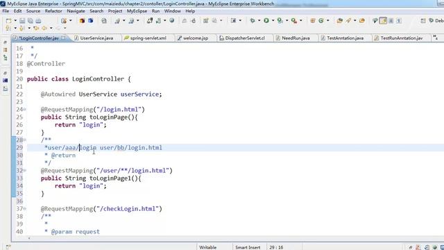Click the New file toolbar icon

tap(8, 21)
